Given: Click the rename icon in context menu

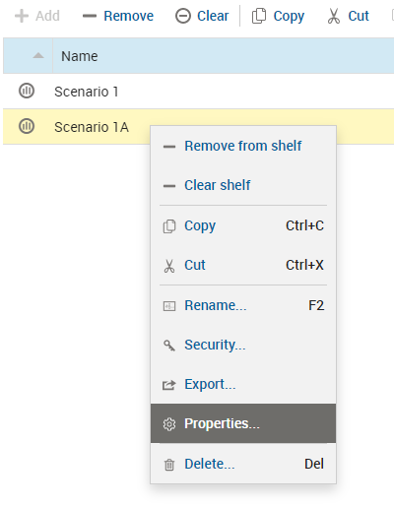Looking at the screenshot, I should tap(169, 306).
